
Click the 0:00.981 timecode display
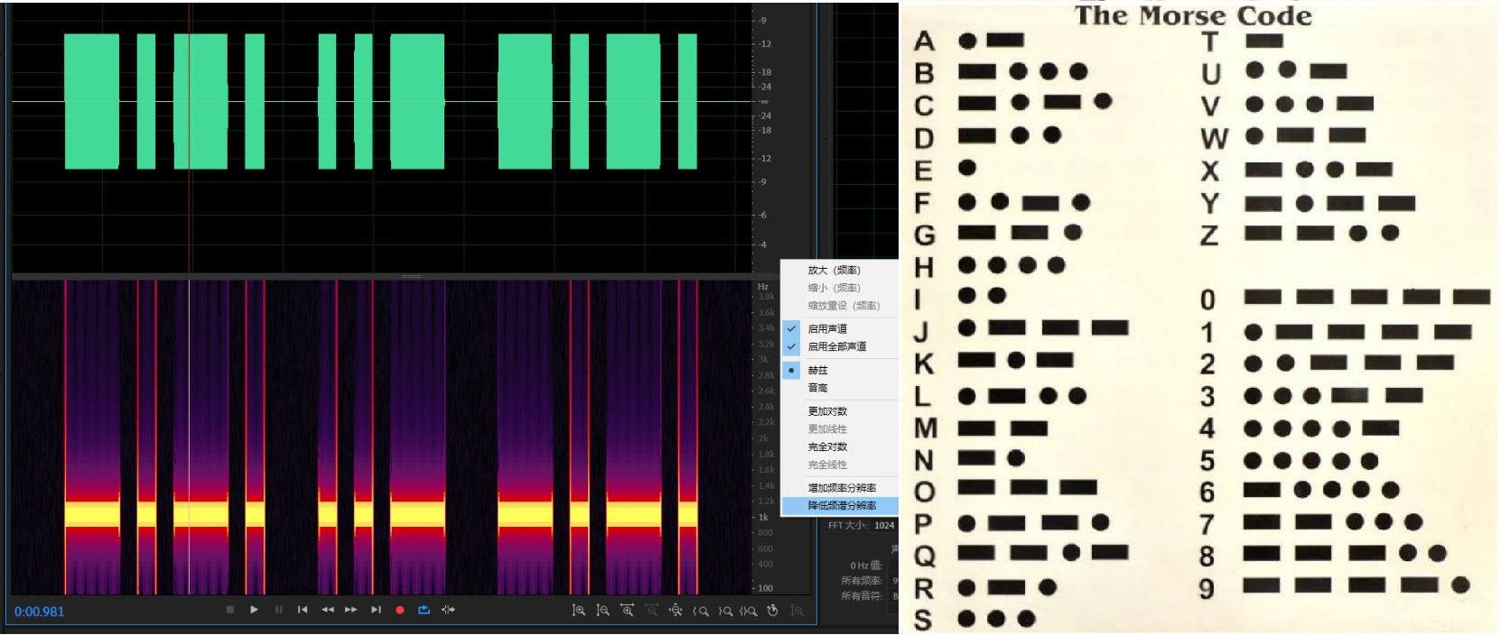40,612
